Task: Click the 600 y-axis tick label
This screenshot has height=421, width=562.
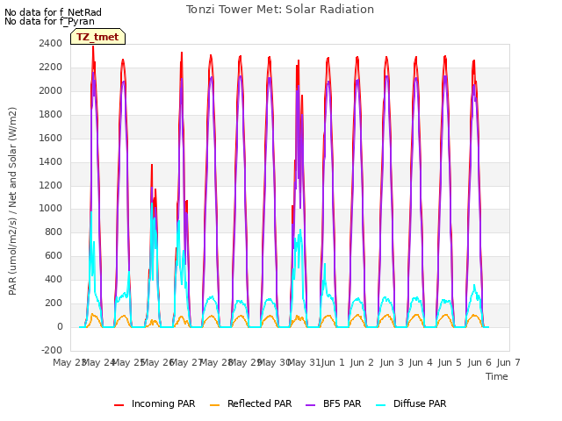Action: 54,255
